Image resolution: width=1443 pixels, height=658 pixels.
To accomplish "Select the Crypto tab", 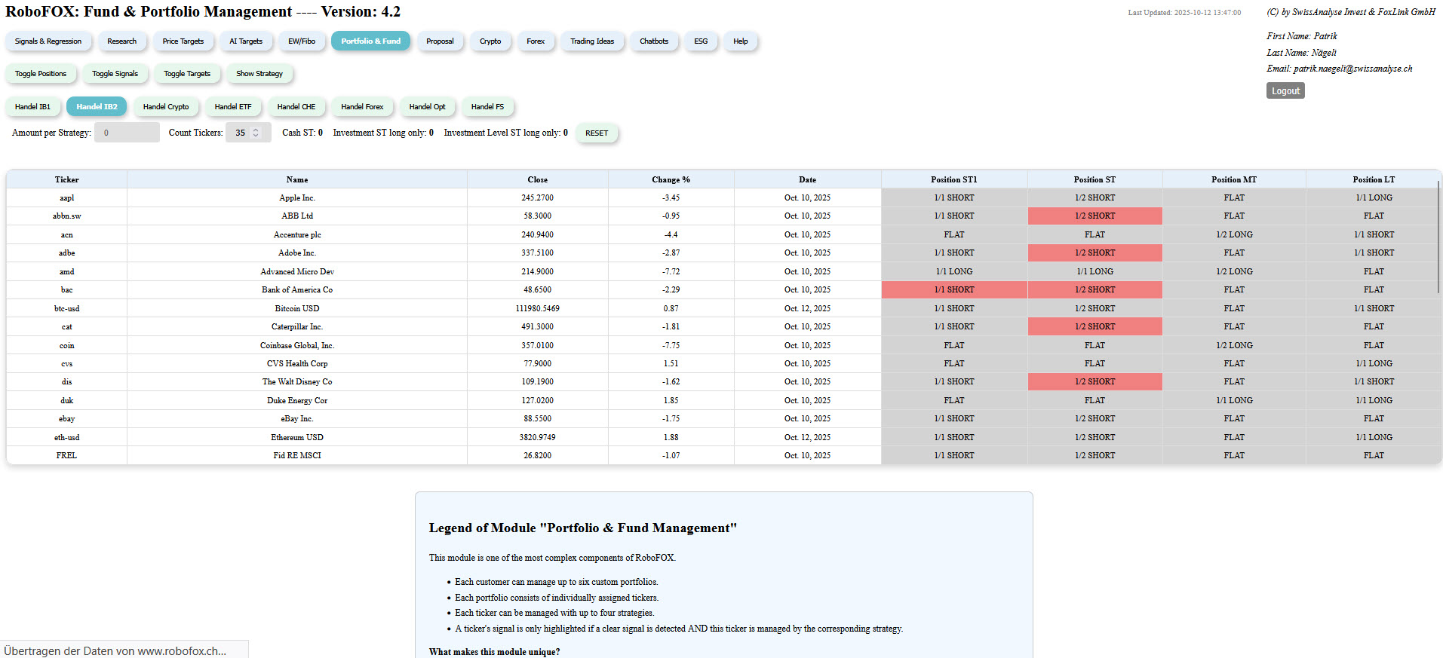I will [490, 41].
